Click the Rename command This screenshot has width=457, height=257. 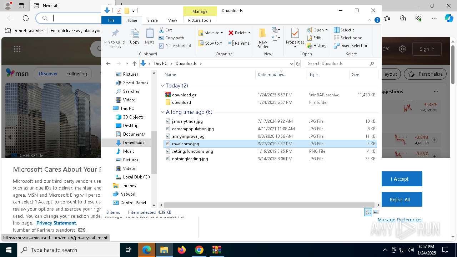coord(239,43)
